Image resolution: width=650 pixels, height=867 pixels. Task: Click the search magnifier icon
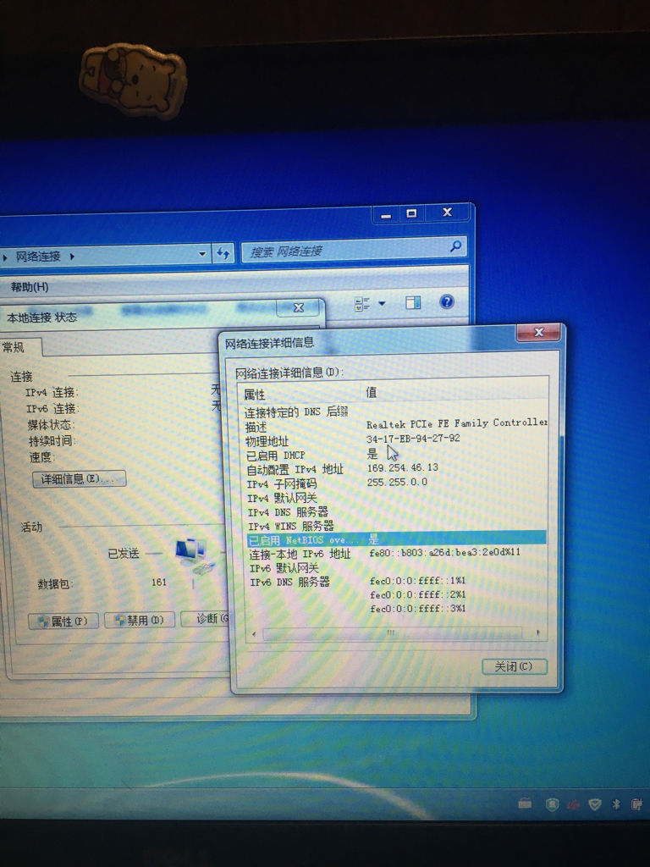(456, 246)
